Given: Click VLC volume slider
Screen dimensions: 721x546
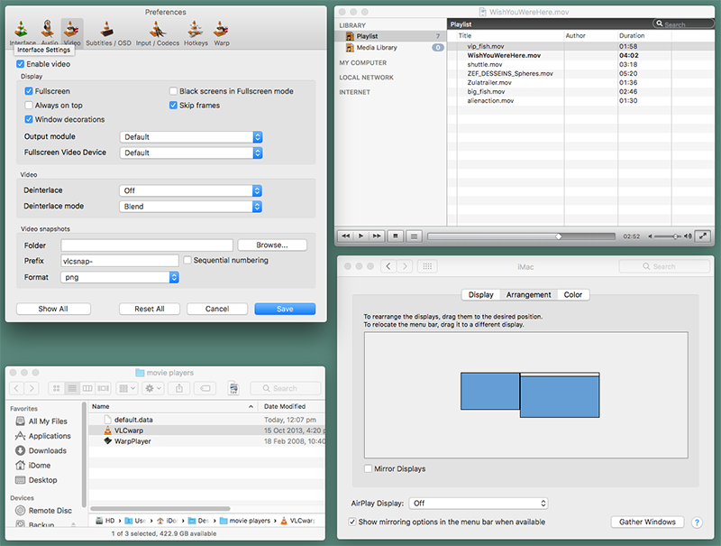Looking at the screenshot, I should [667, 236].
